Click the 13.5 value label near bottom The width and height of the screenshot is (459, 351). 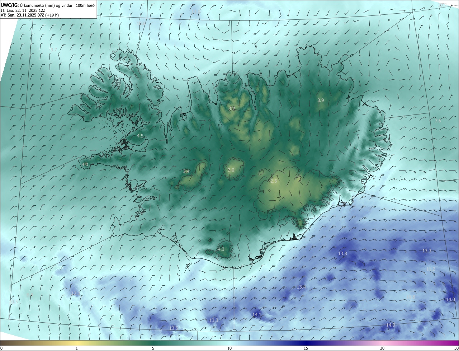coord(174,328)
